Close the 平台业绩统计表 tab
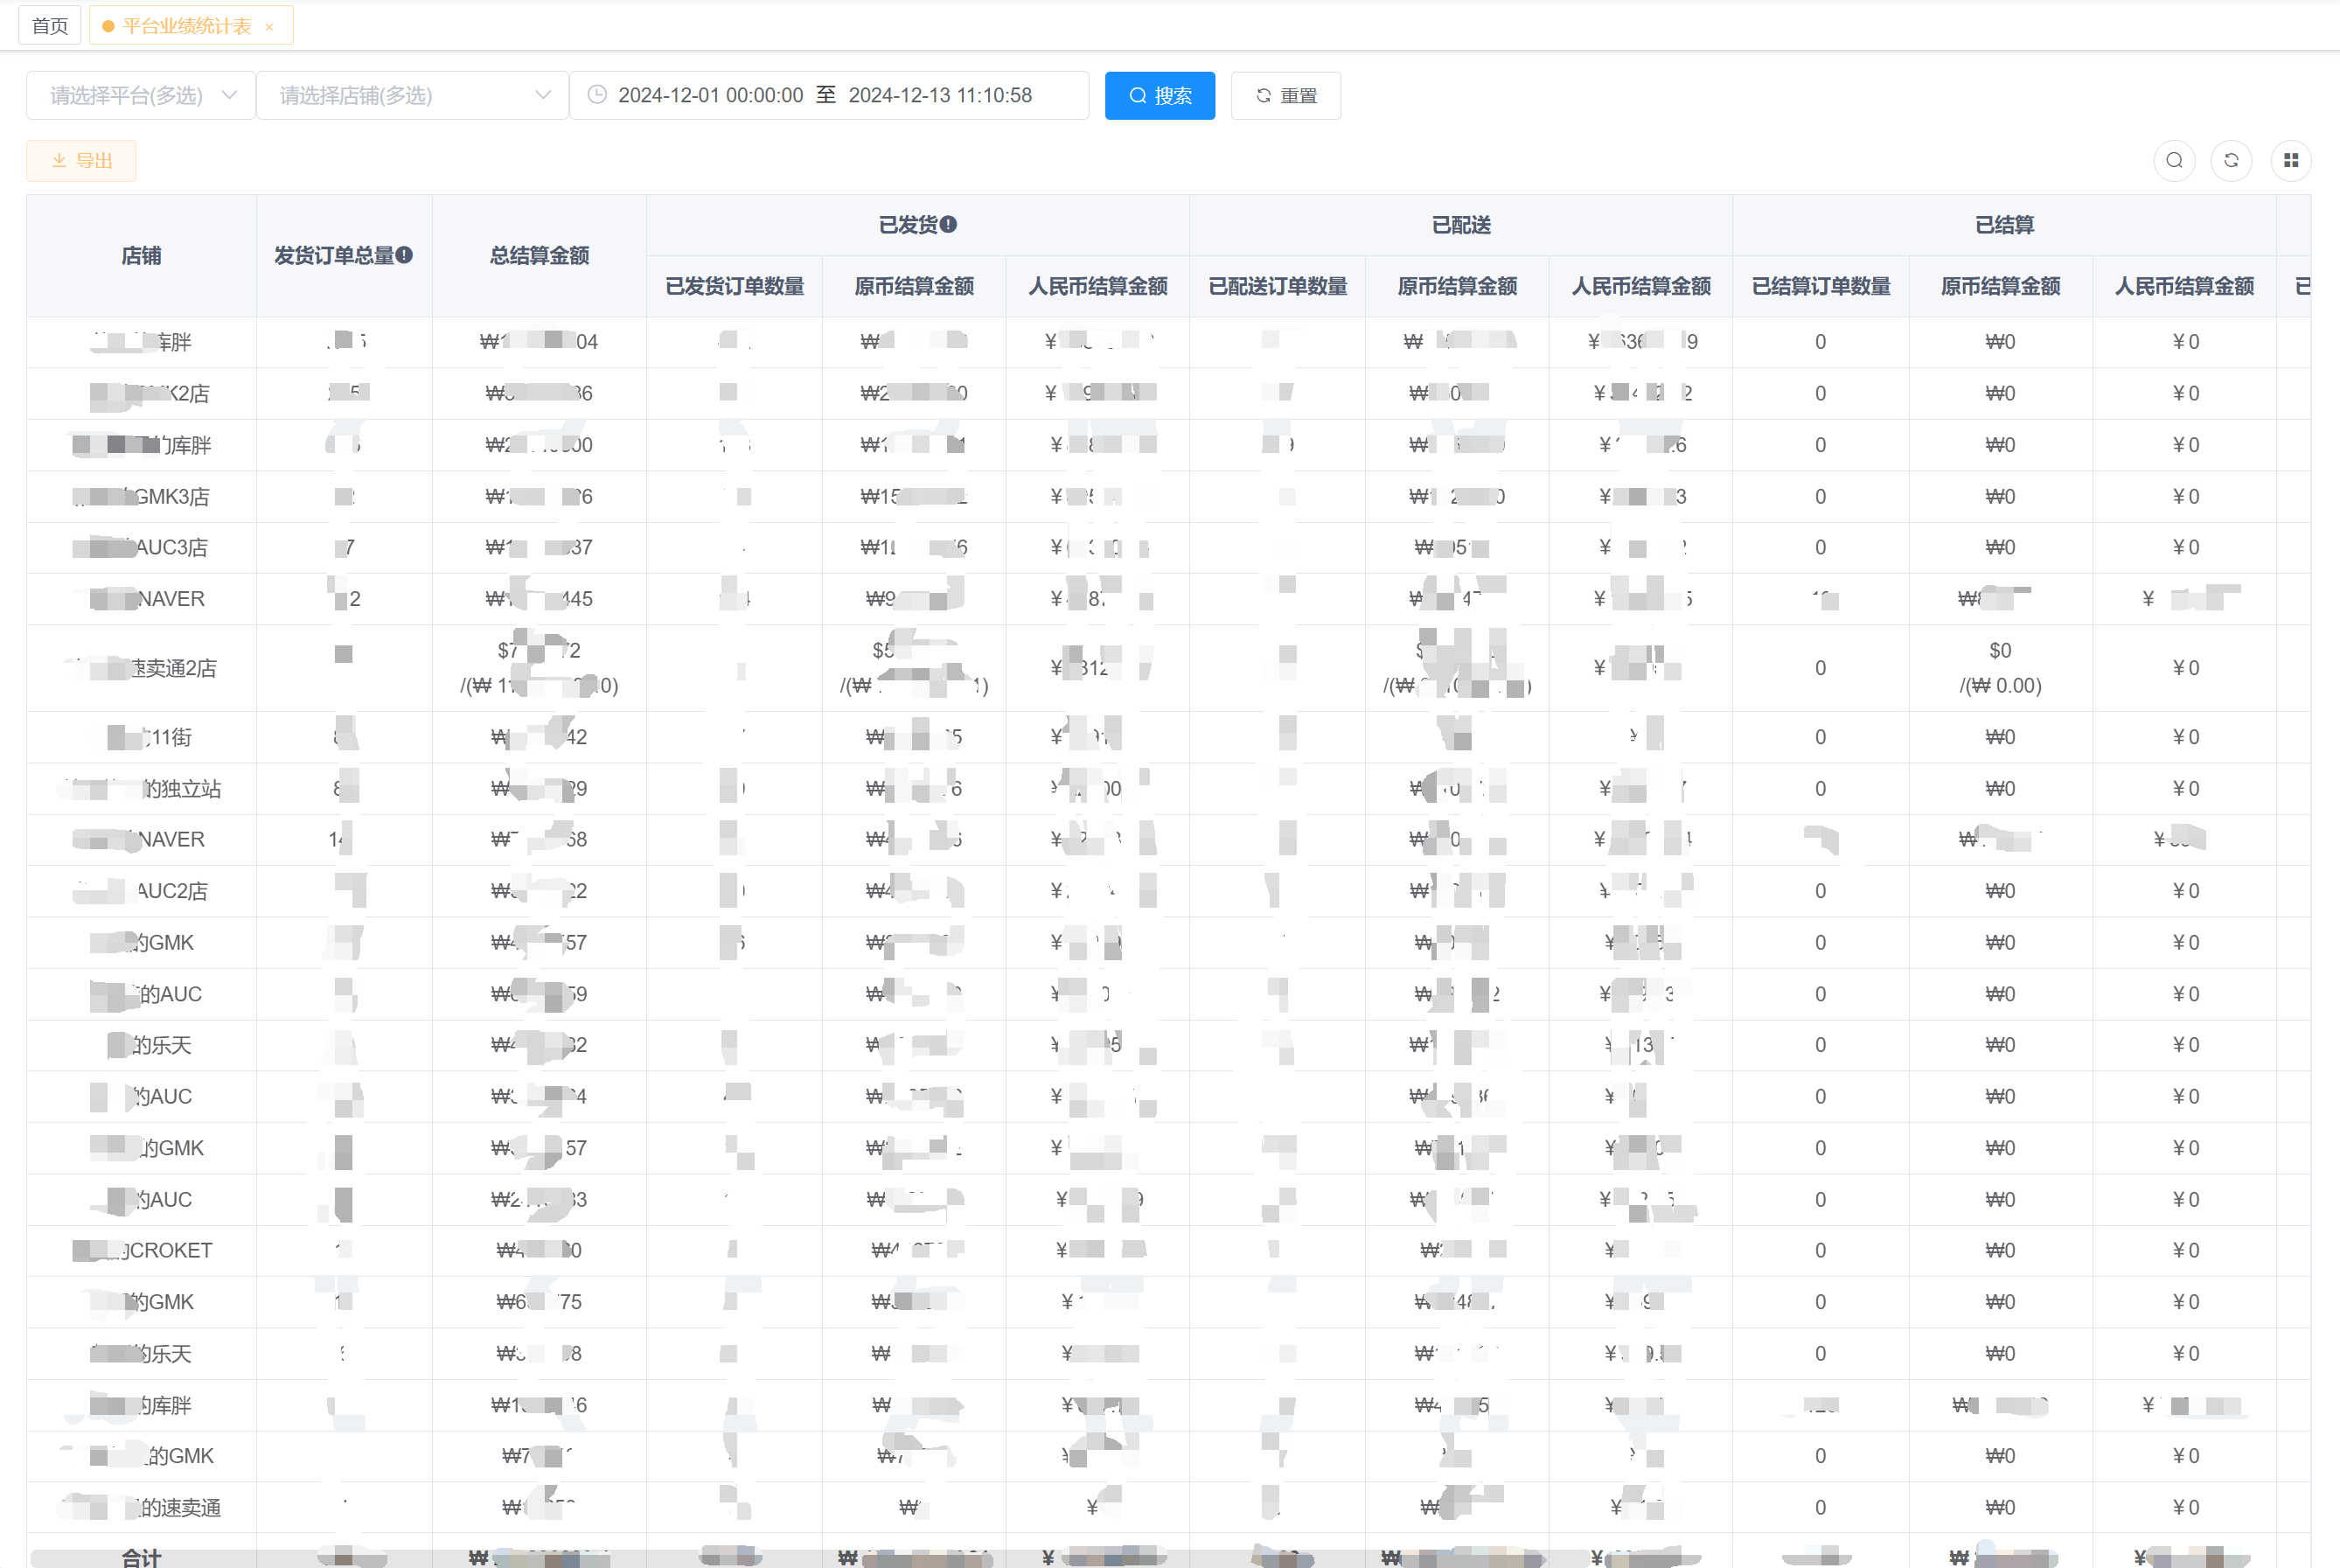 coord(269,27)
